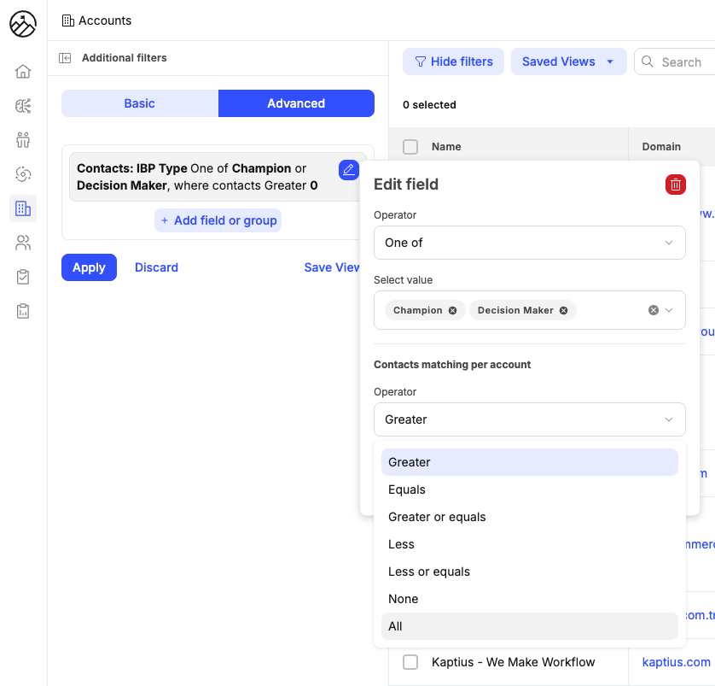
Task: Tick the select-all checkbox in Name header
Action: point(410,147)
